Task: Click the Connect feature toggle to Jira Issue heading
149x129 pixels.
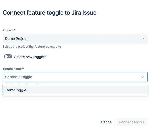Action: coord(49,13)
